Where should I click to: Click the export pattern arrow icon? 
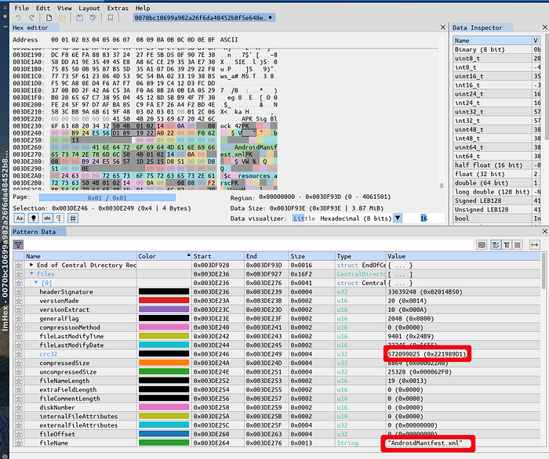point(534,245)
